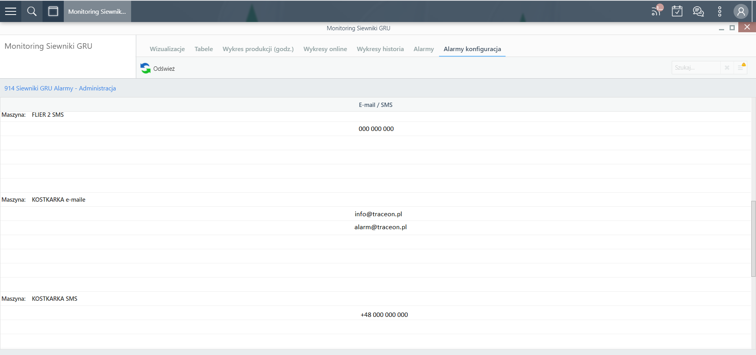Open the Alarmy tab

[x=424, y=49]
